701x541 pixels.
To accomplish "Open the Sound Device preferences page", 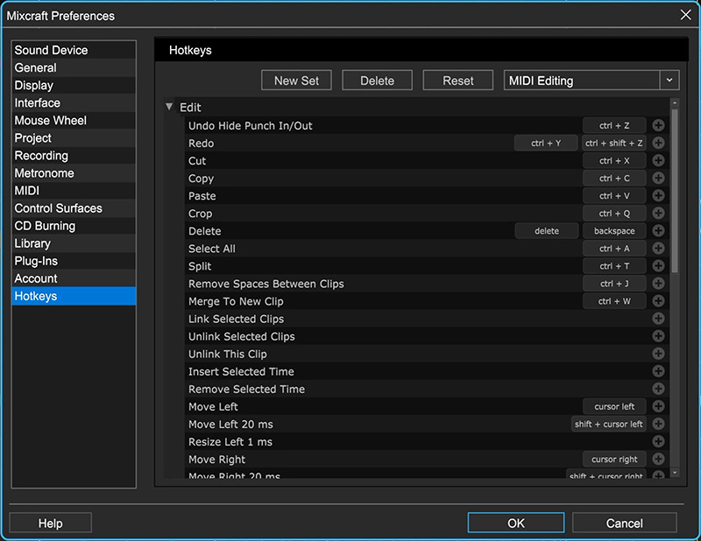I will tap(51, 50).
